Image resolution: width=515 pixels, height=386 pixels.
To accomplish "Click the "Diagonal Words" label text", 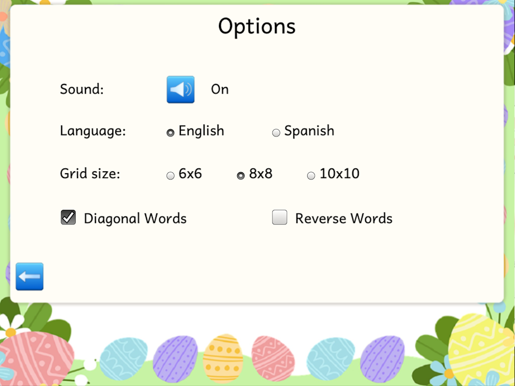I will tap(135, 219).
